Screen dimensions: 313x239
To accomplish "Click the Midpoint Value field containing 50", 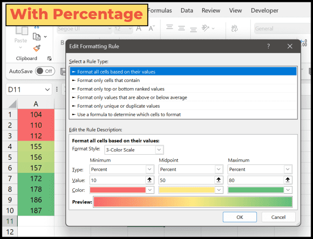I will pyautogui.click(x=186, y=180).
